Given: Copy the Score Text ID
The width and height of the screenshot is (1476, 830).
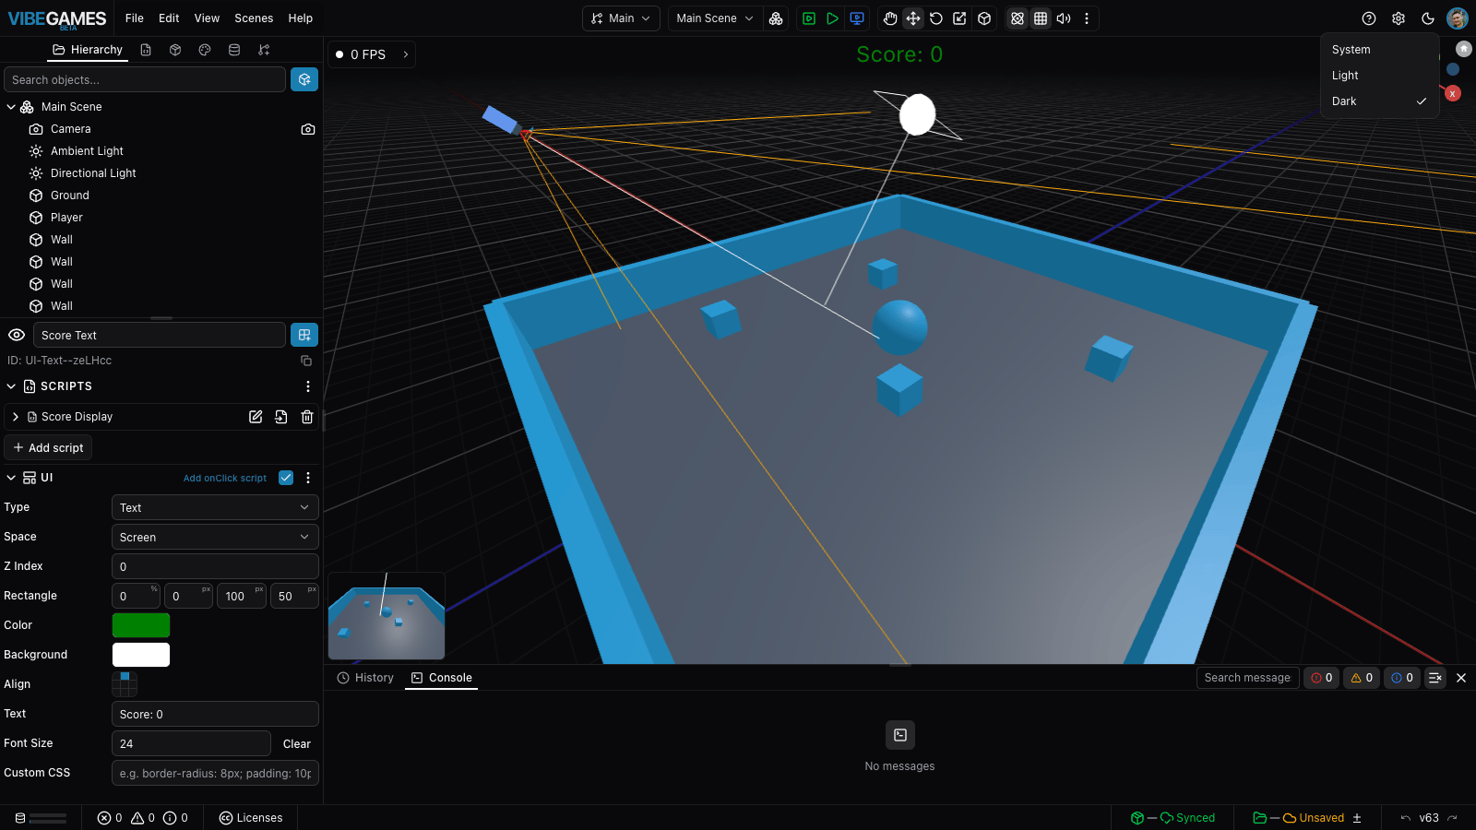Looking at the screenshot, I should (x=306, y=361).
